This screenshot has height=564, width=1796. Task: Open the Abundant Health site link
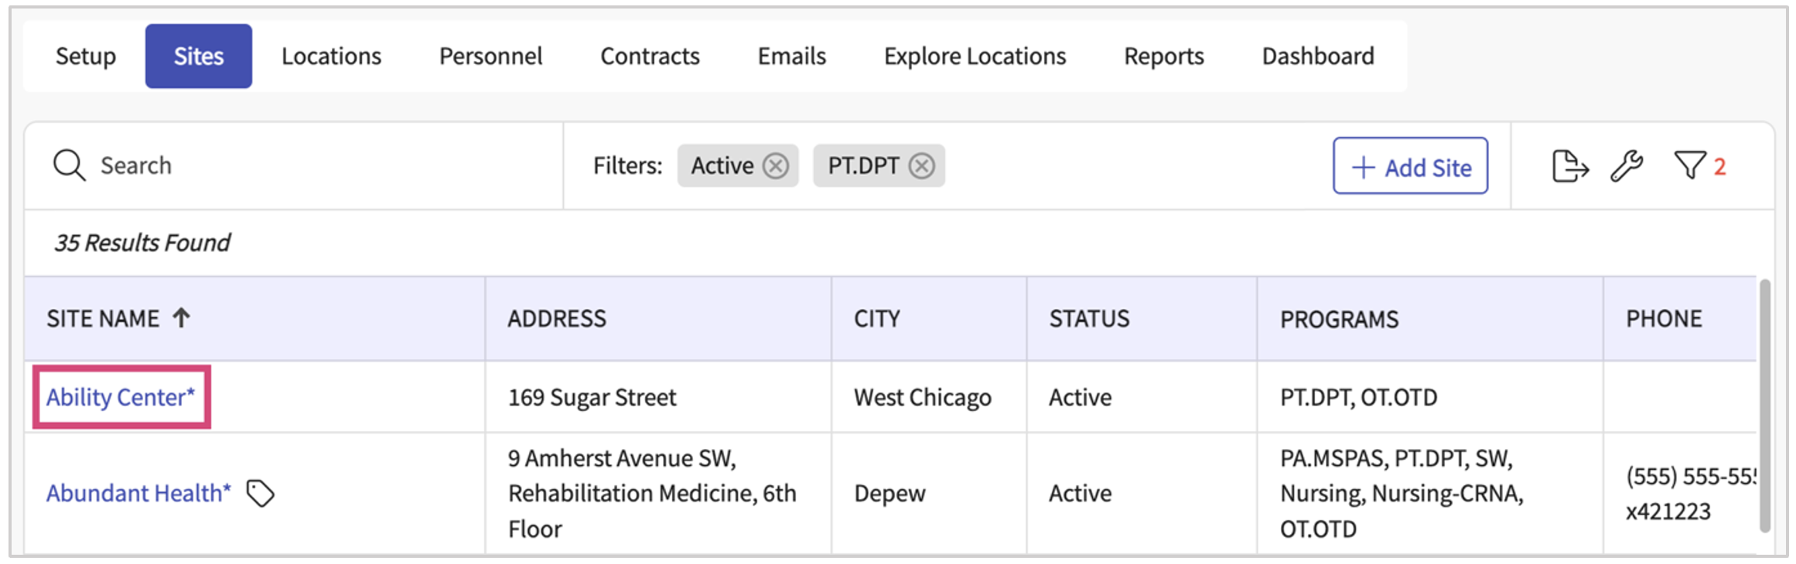tap(138, 493)
